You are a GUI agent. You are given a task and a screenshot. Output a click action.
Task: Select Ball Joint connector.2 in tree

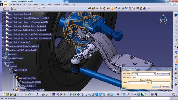pyautogui.click(x=30, y=38)
